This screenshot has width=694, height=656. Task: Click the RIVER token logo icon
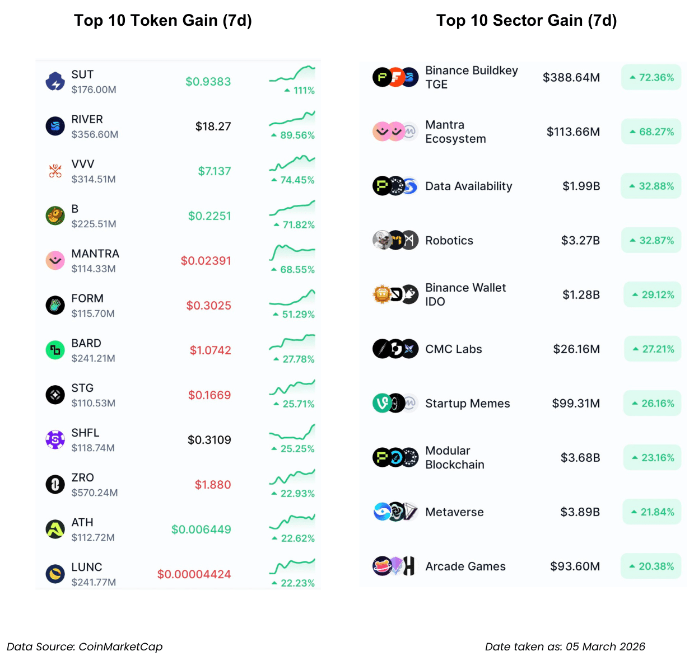pyautogui.click(x=55, y=126)
